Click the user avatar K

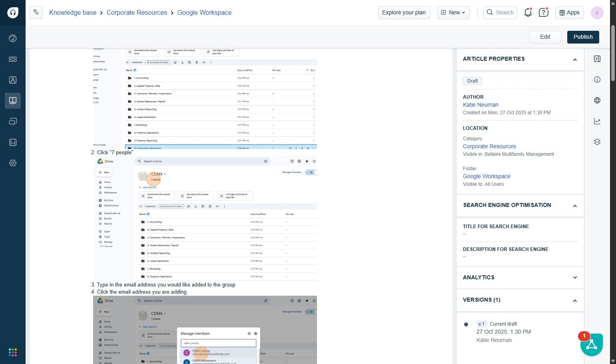point(597,13)
